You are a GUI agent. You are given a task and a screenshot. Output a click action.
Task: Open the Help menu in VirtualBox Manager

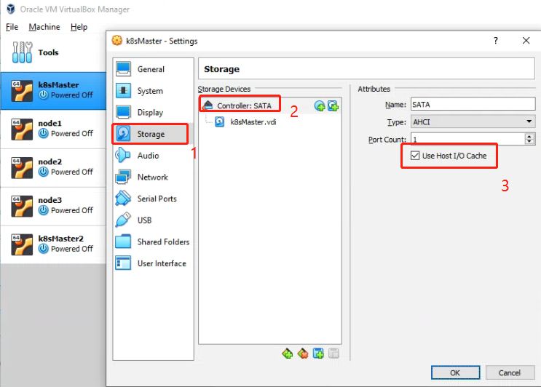click(x=79, y=27)
